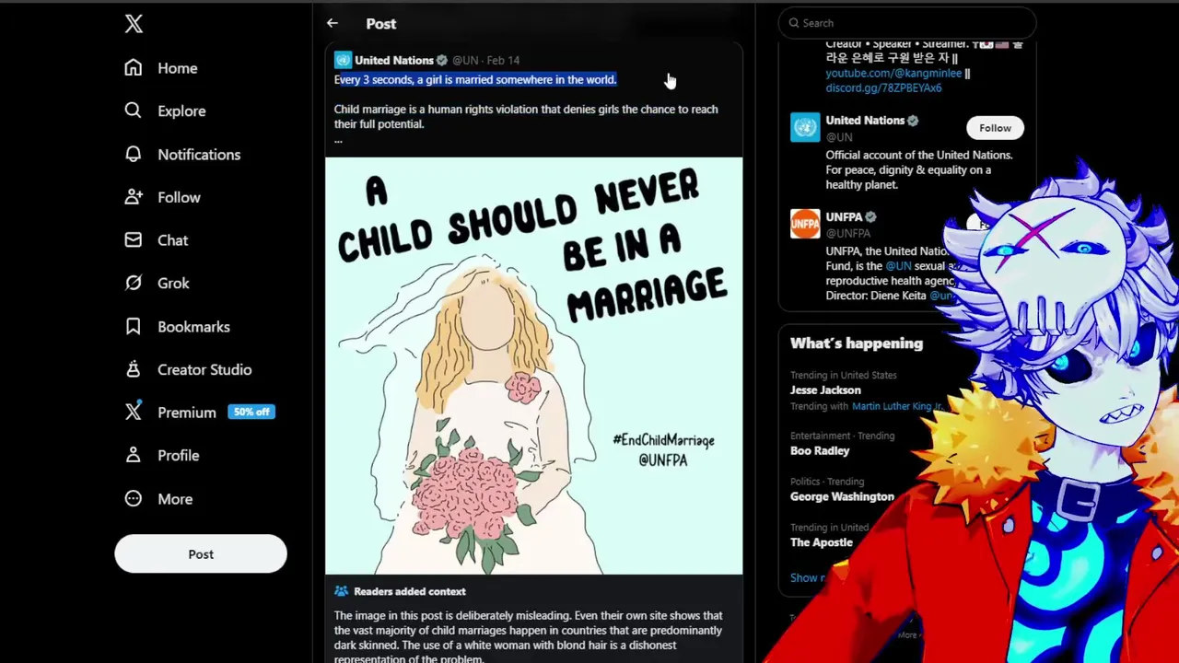Screen dimensions: 1179x663
Task: Open the Home menu label
Action: click(177, 68)
